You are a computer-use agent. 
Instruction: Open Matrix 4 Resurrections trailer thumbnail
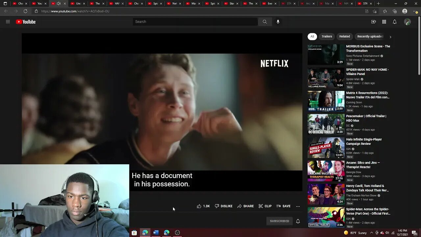[x=326, y=101]
